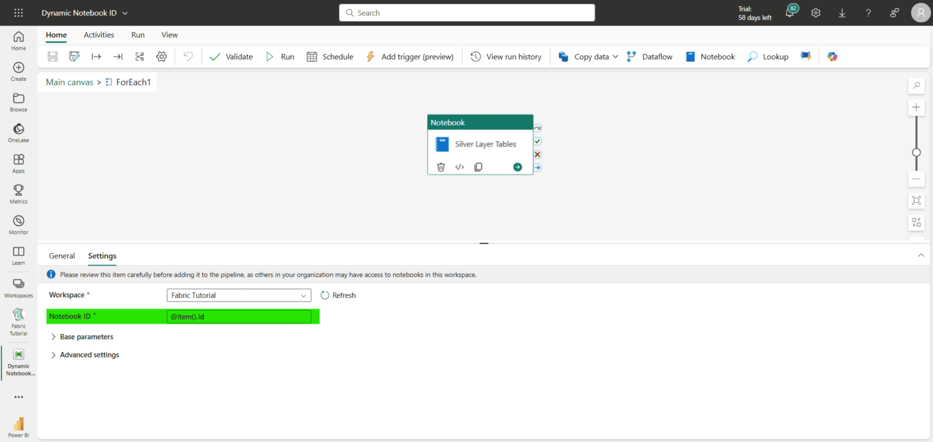Screen dimensions: 933x442
Task: Click the Run button in toolbar
Action: click(280, 57)
